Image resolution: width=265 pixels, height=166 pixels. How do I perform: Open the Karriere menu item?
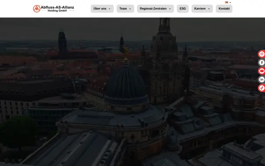(202, 9)
